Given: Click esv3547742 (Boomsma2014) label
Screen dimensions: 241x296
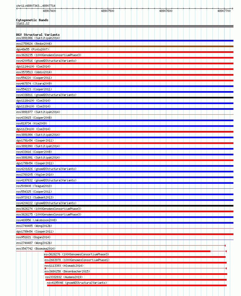Looking at the screenshot, I should point(36,249).
